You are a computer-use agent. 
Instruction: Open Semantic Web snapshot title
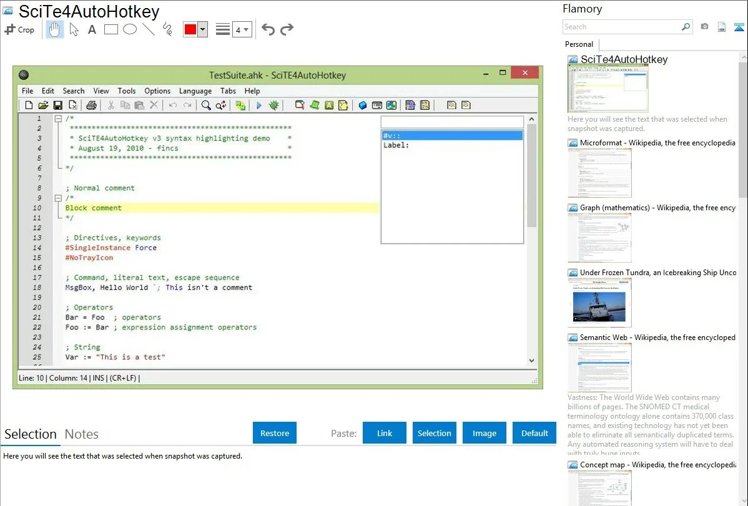[x=657, y=338]
